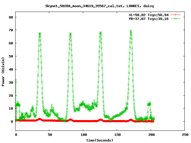This screenshot has height=143, width=191.
Task: Click x-axis tick label '250'
Action: pyautogui.click(x=185, y=135)
